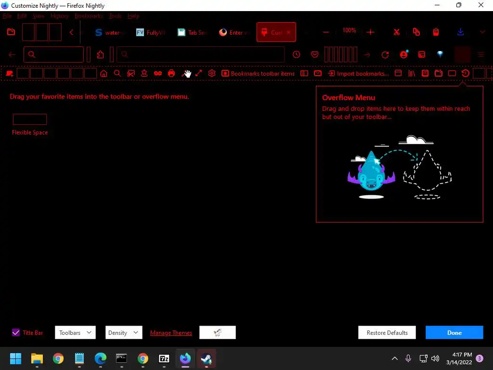
Task: Click the restore closed tabs history icon
Action: pos(466,74)
